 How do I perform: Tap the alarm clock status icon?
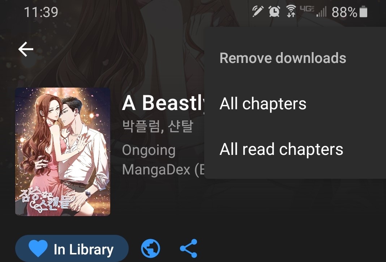point(274,11)
